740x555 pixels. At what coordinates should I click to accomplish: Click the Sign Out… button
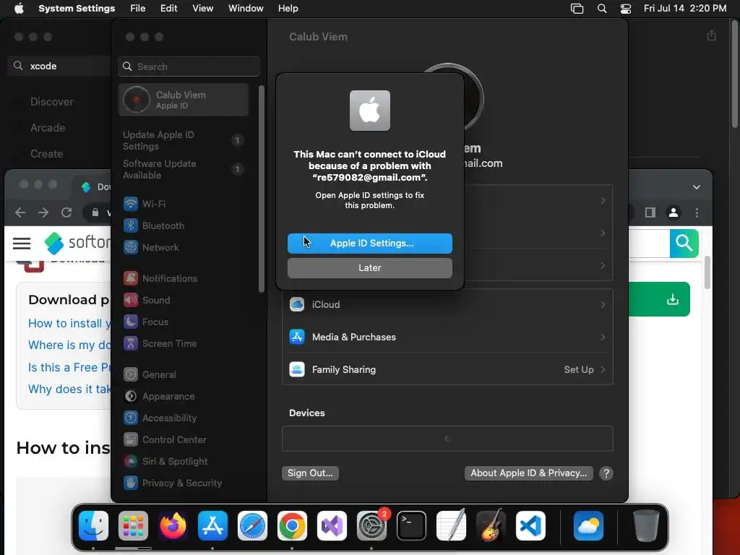[310, 473]
